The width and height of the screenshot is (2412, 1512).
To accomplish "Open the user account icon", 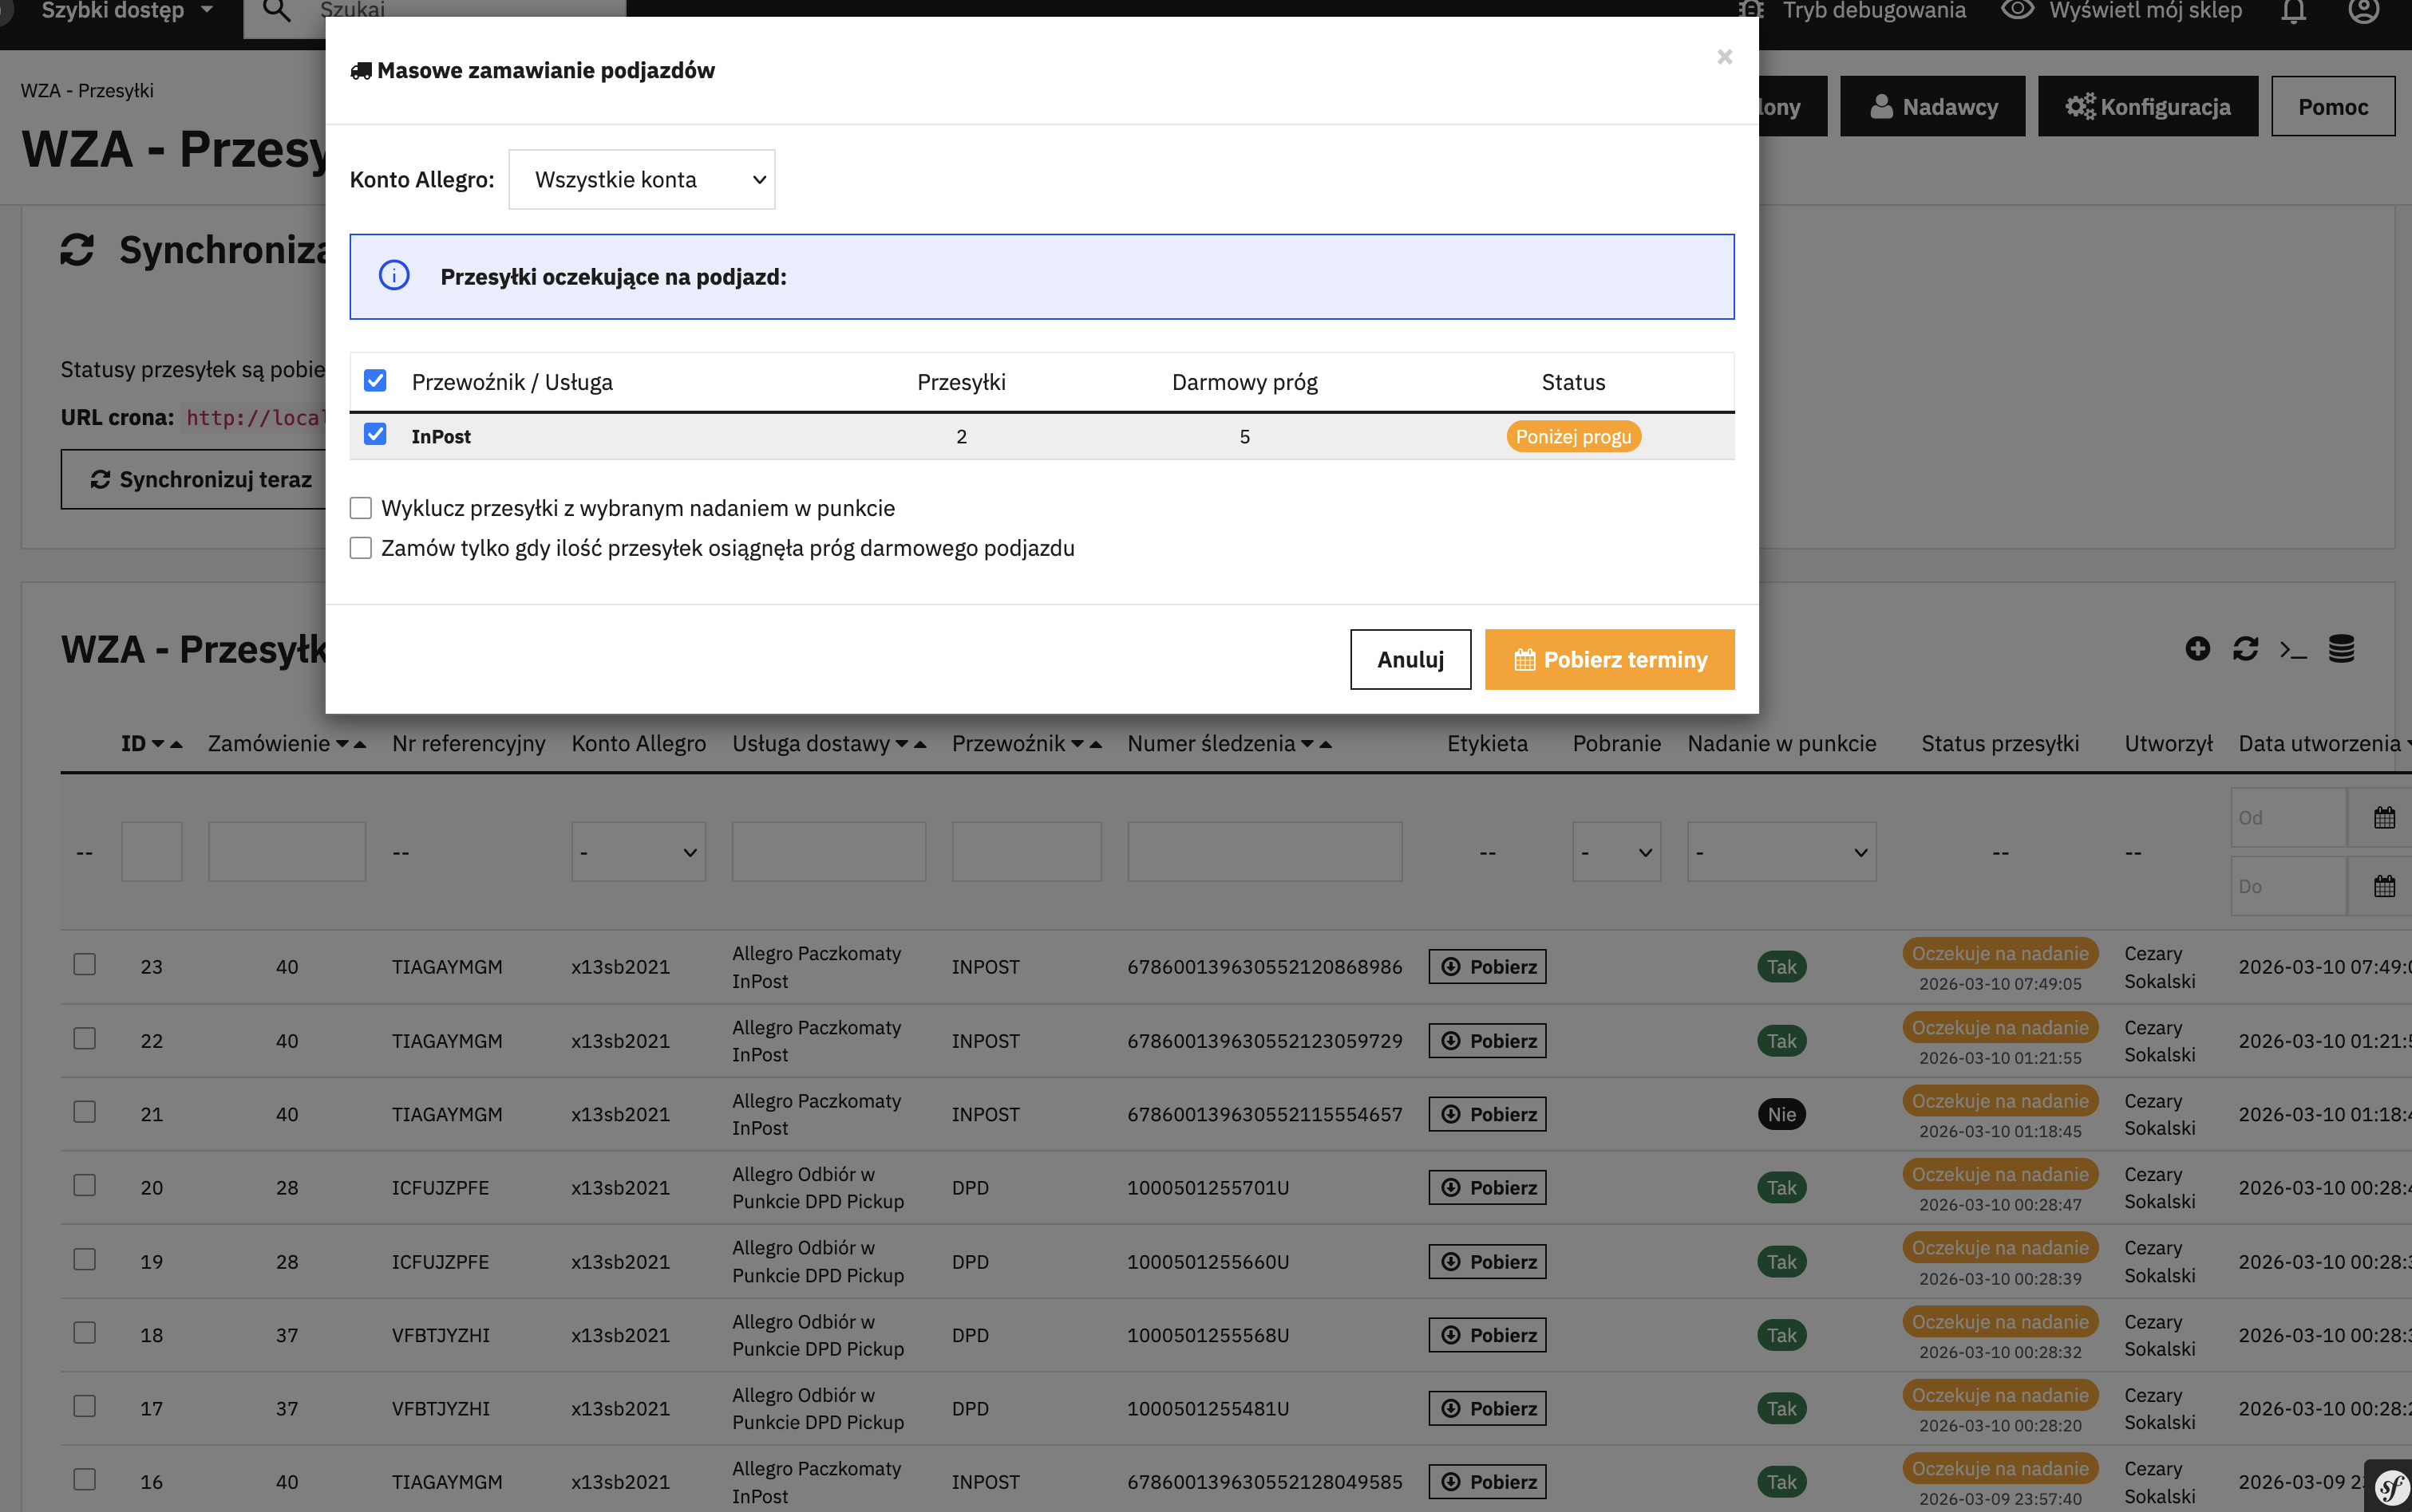I will pyautogui.click(x=2363, y=12).
